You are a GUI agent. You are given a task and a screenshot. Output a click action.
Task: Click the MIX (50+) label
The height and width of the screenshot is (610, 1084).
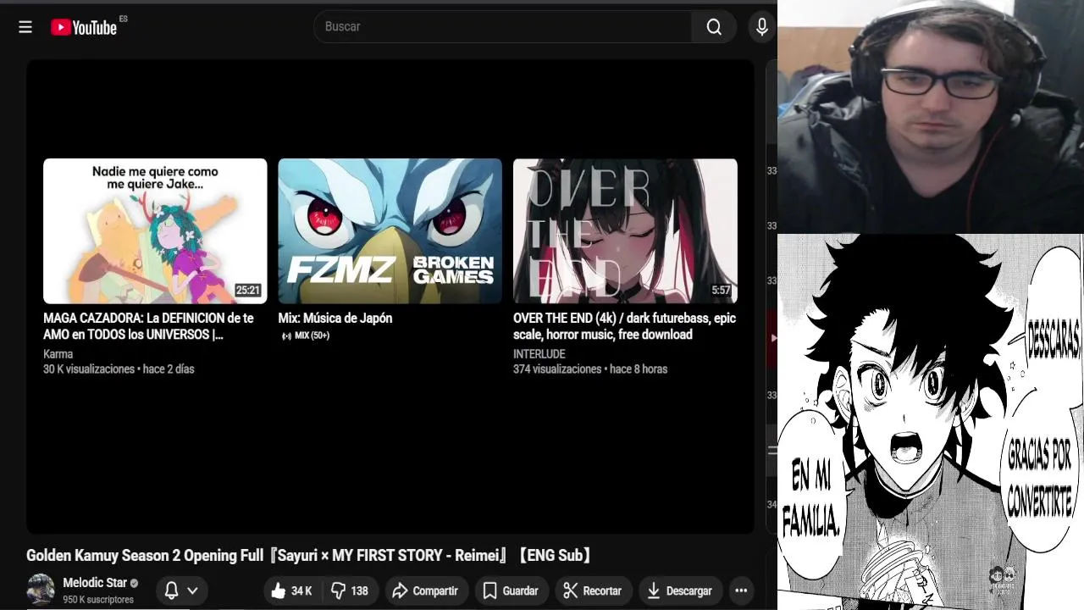click(x=306, y=335)
